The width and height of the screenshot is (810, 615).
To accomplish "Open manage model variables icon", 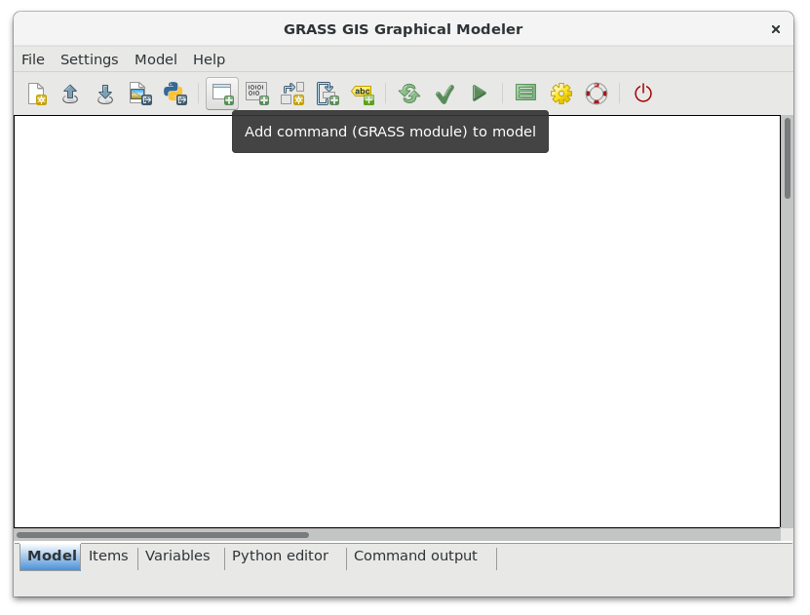I will pyautogui.click(x=526, y=93).
